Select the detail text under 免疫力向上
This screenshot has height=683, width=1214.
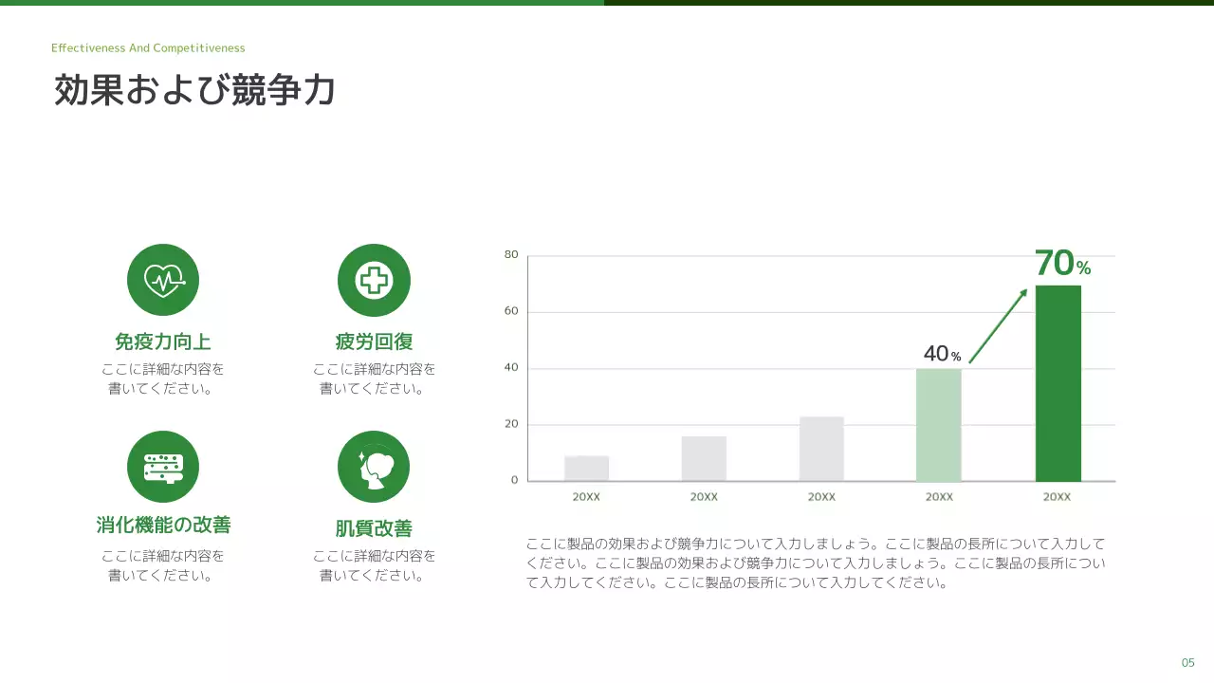pos(163,378)
